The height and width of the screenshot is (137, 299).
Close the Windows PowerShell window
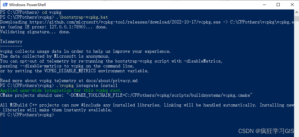292,5
